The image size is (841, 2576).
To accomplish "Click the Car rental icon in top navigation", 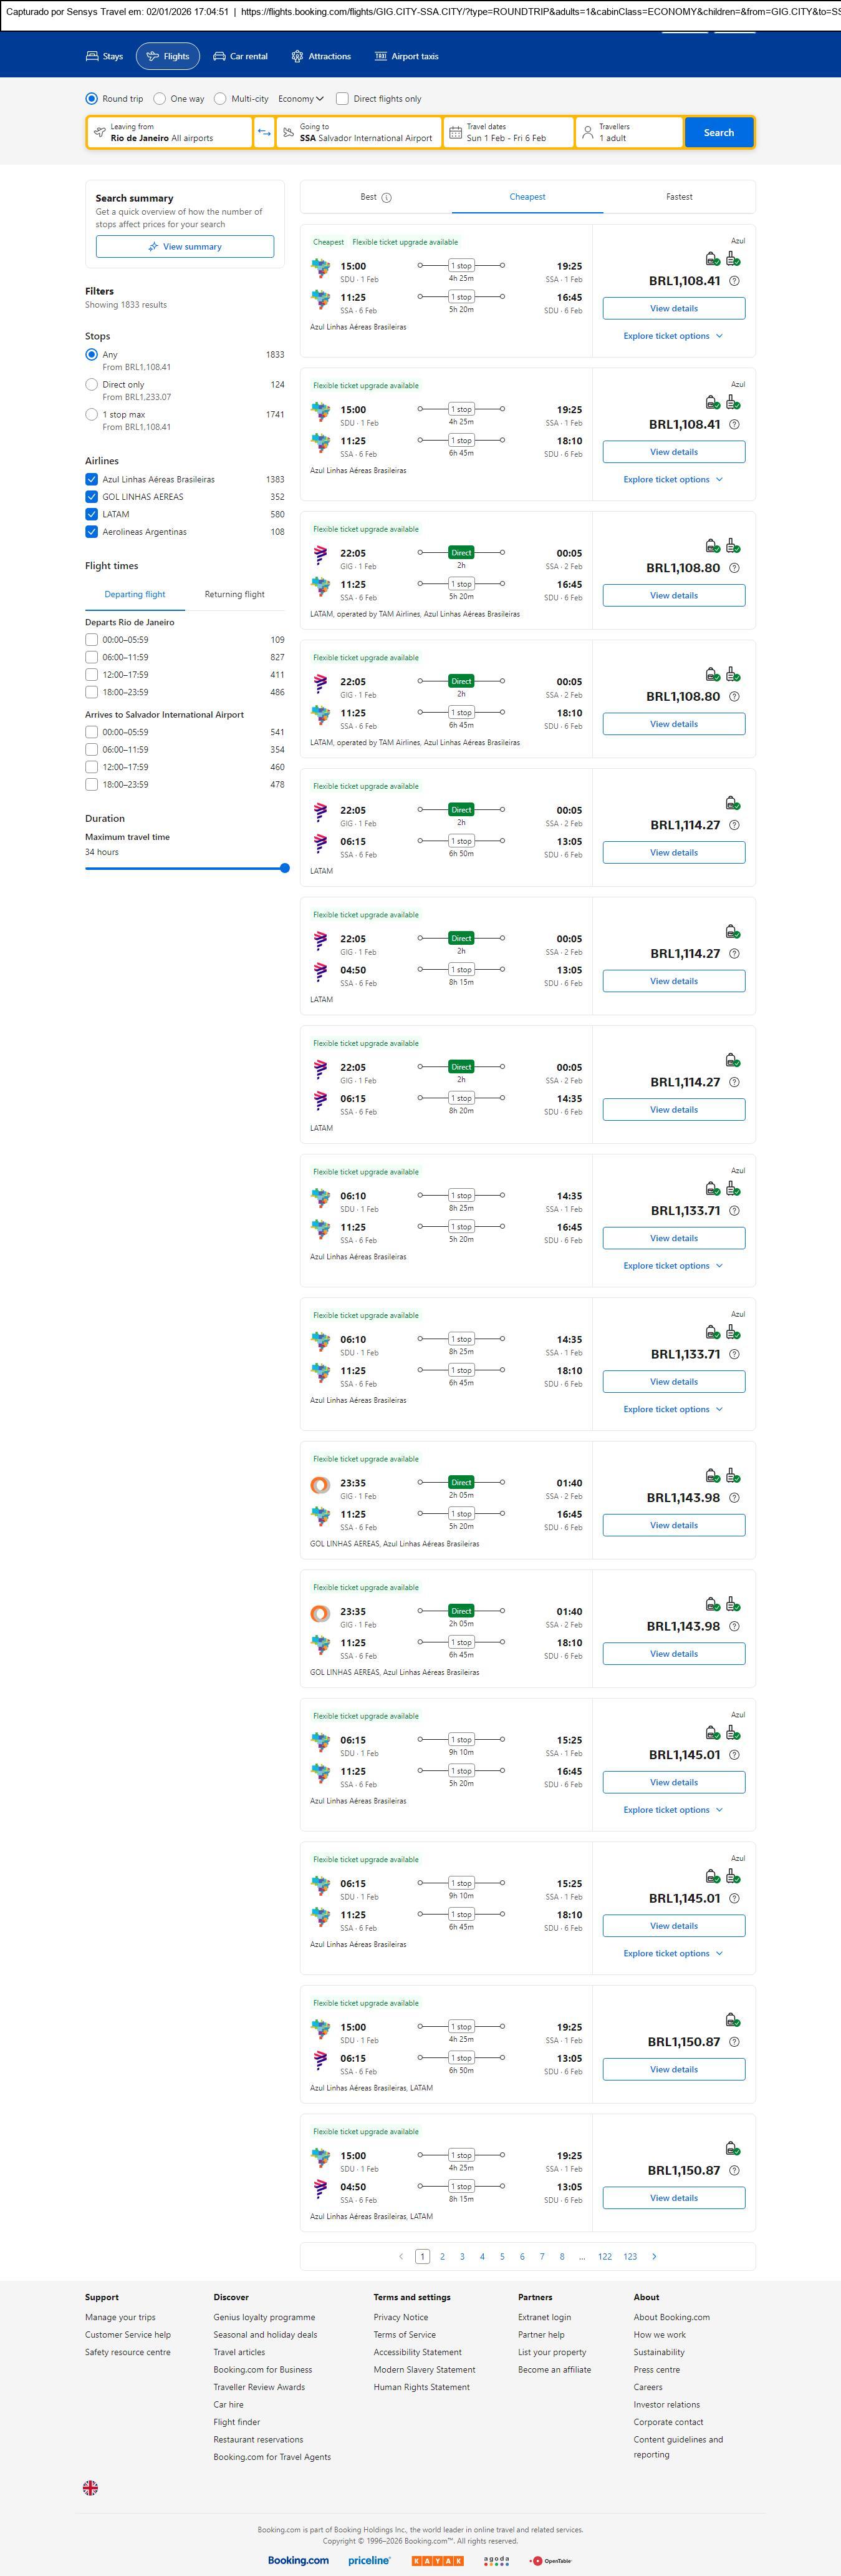I will coord(219,57).
